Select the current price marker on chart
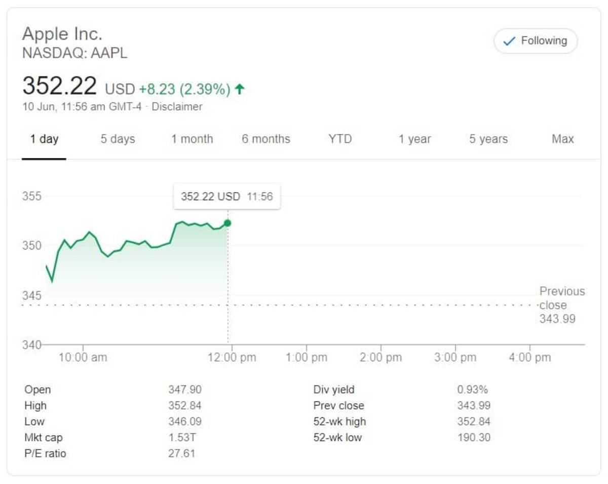 227,222
